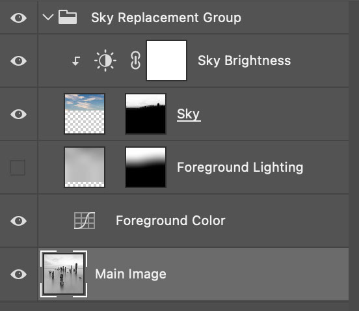Screen dimensions: 359x311
Task: Collapse the Sky Replacement Group
Action: coord(48,17)
